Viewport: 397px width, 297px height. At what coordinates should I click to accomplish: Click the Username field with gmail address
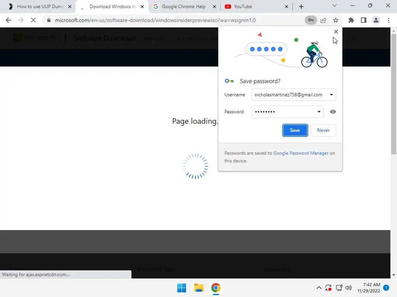pos(294,95)
